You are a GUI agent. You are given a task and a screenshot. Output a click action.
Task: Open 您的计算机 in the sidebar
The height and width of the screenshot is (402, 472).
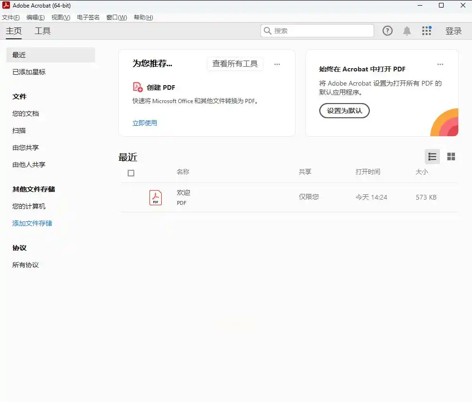click(x=29, y=206)
